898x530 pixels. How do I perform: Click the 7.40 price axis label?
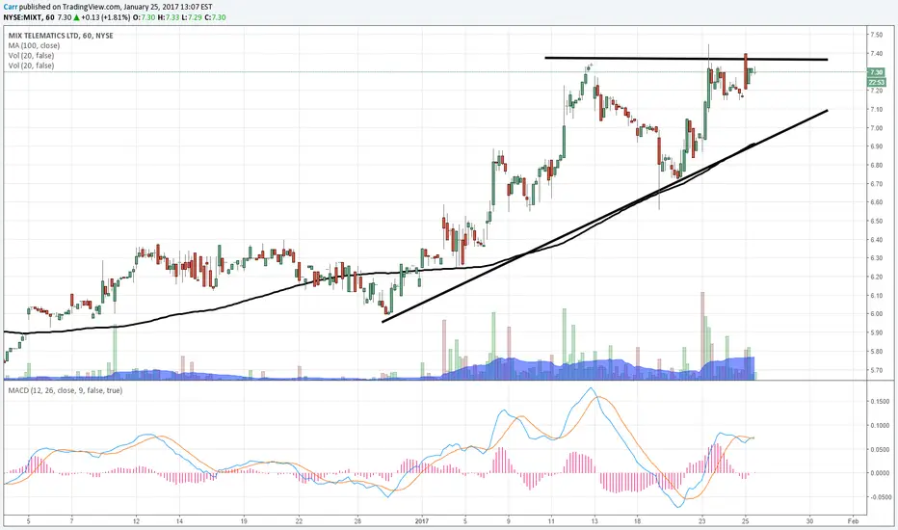pos(876,53)
